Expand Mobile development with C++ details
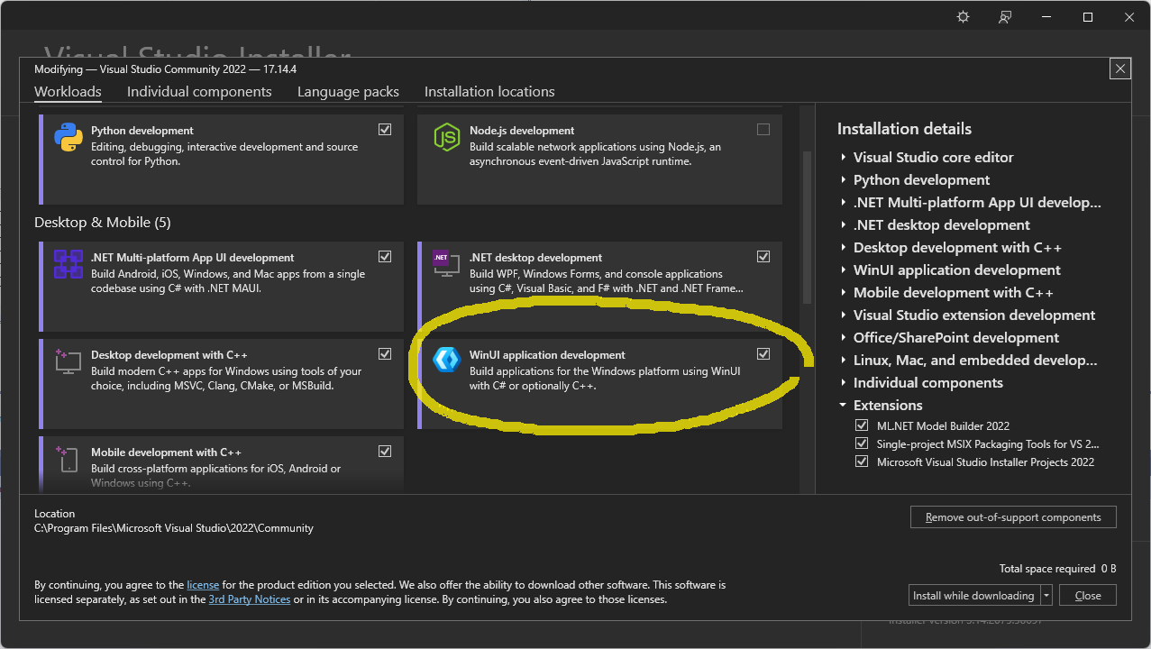 tap(844, 292)
